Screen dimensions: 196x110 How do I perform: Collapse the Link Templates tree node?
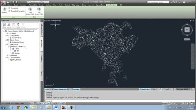[6, 58]
